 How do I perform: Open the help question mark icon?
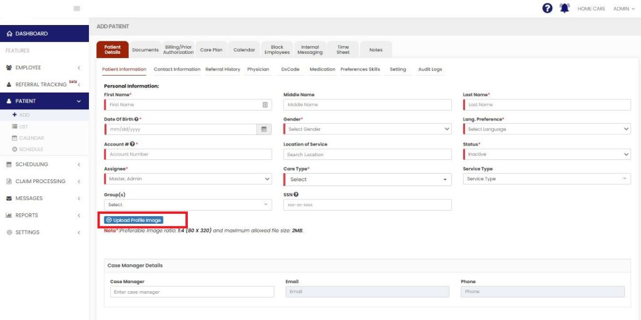[x=547, y=8]
